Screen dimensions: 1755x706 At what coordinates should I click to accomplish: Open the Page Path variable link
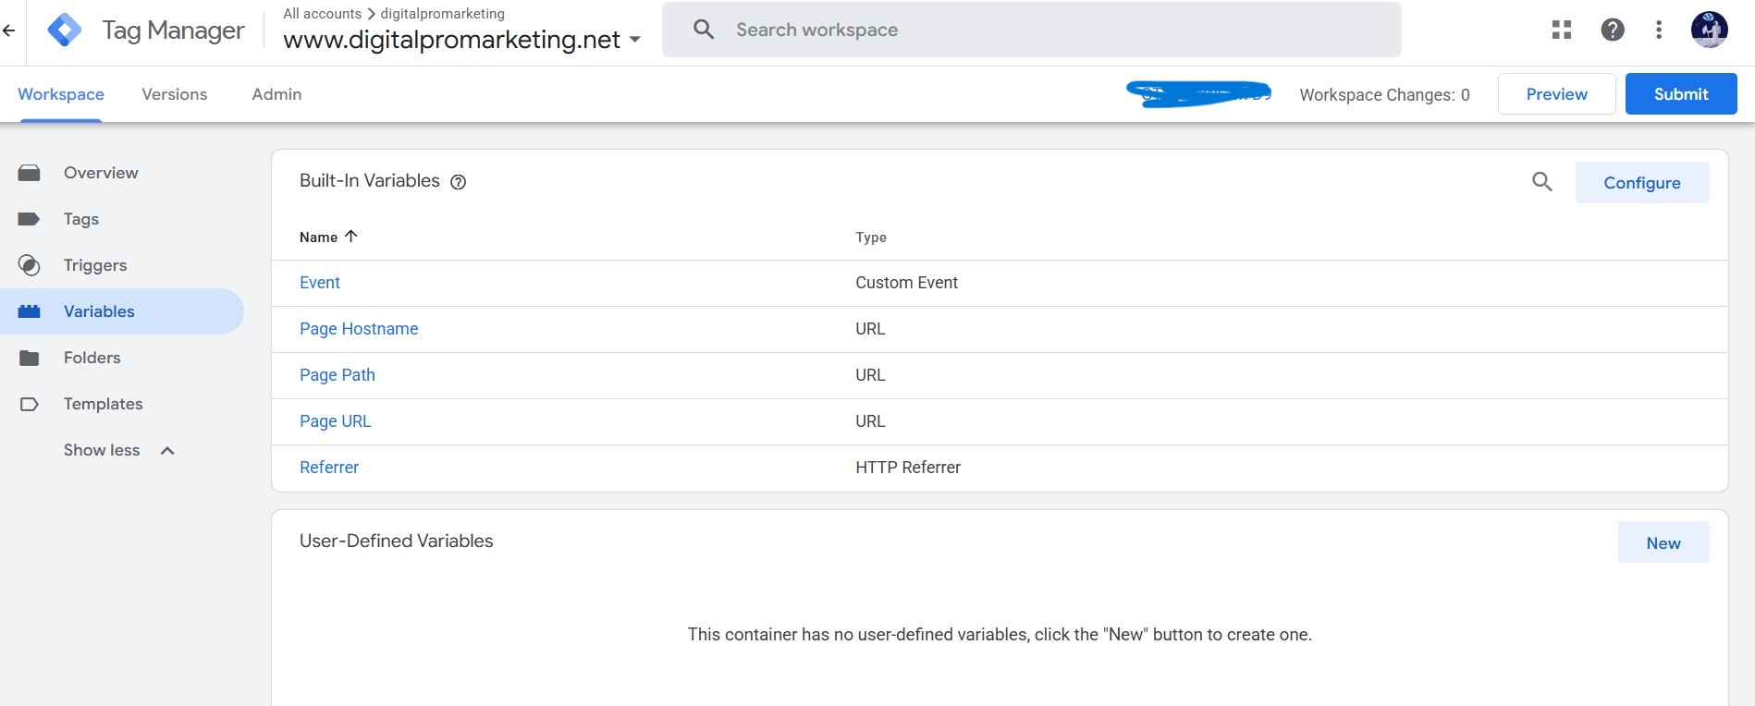(337, 375)
